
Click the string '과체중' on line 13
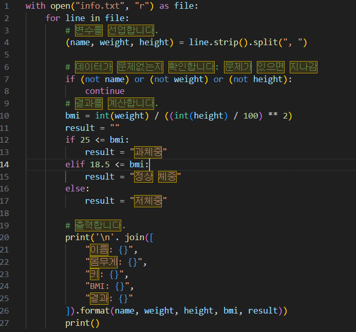coord(148,152)
